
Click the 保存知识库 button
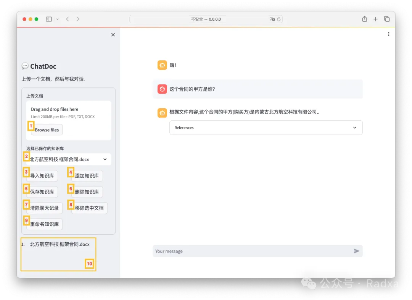42,192
